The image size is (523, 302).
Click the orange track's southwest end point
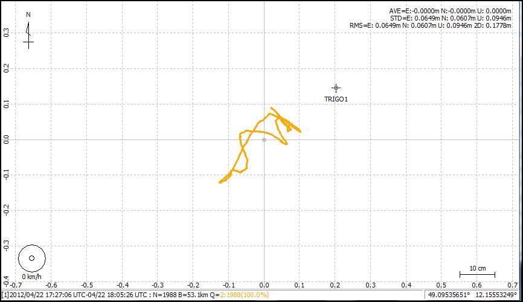point(220,182)
